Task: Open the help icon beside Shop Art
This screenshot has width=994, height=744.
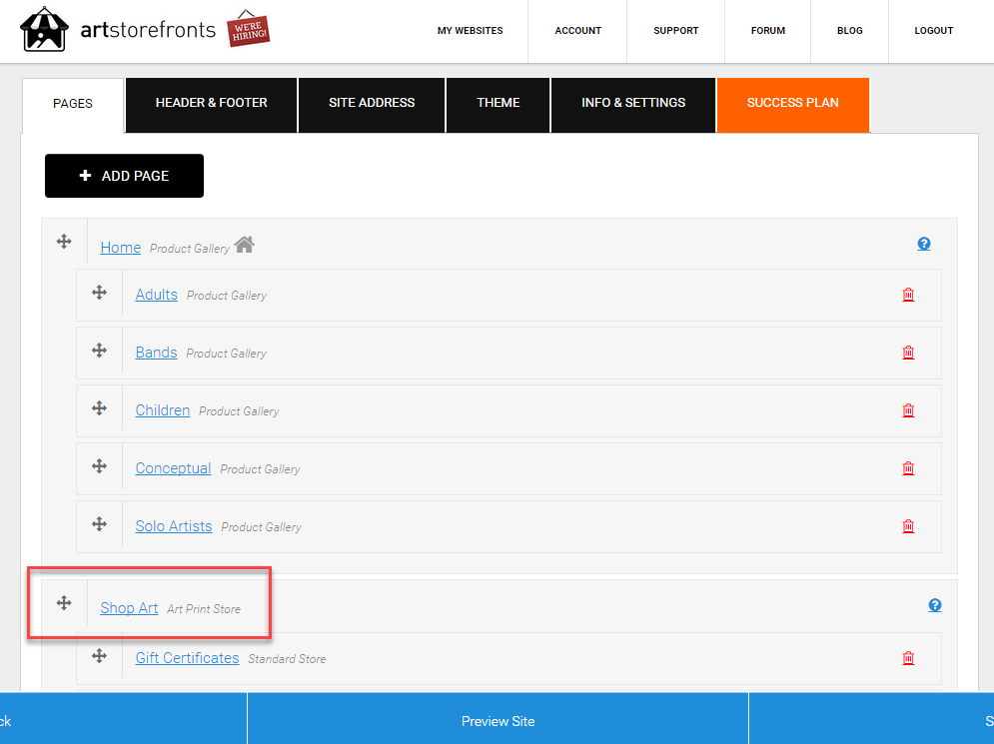Action: click(934, 605)
